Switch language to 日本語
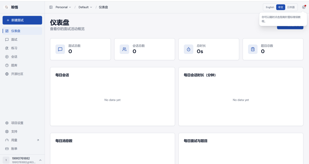The width and height of the screenshot is (309, 164). [291, 7]
